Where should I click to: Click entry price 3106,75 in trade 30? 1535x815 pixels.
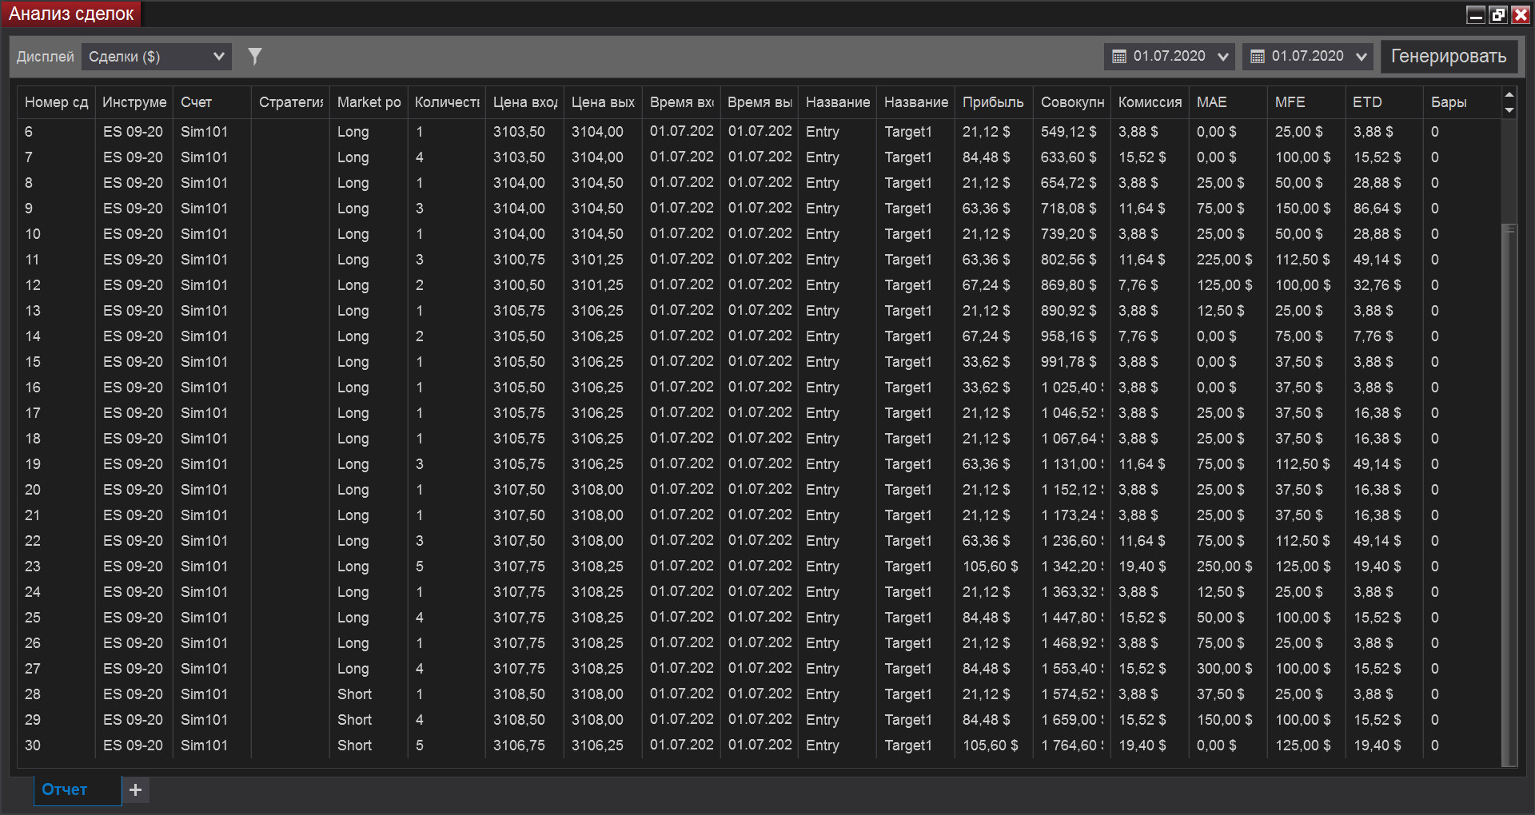click(x=519, y=745)
